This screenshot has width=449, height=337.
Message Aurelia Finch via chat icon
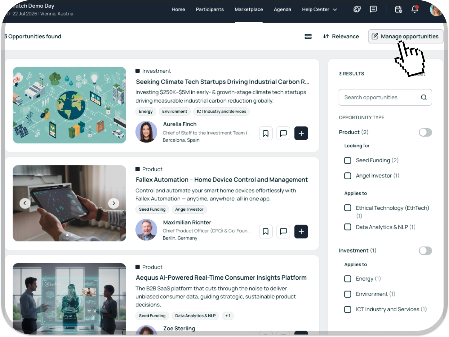point(283,133)
